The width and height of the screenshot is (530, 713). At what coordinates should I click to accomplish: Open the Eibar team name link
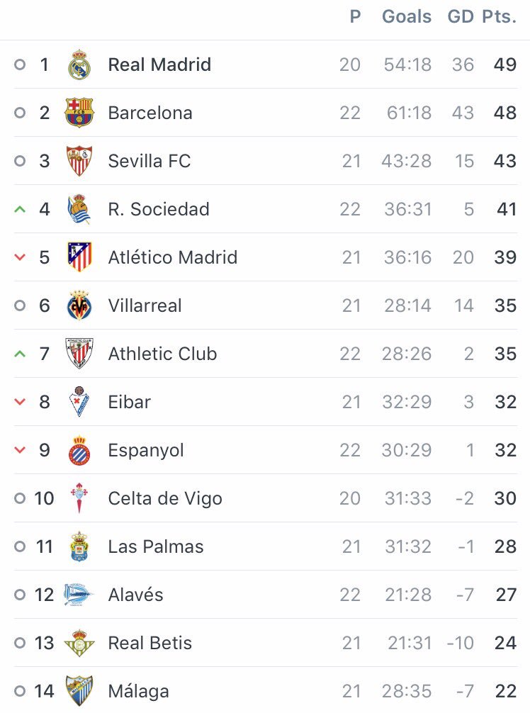[x=130, y=402]
